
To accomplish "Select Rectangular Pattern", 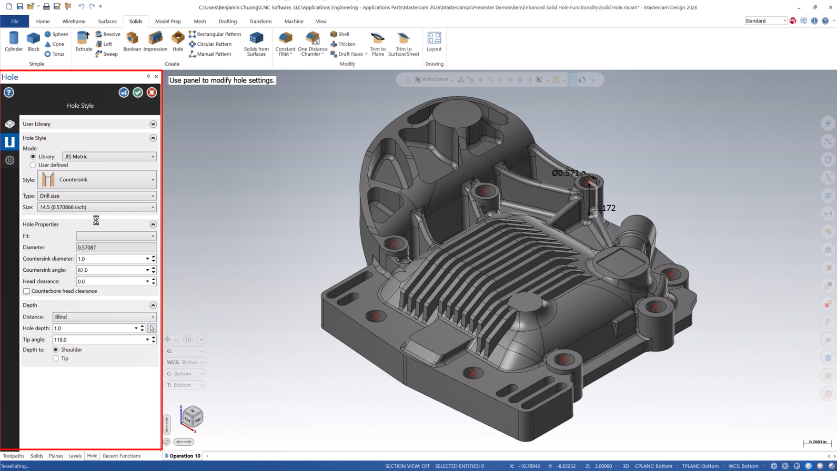I will coord(215,34).
